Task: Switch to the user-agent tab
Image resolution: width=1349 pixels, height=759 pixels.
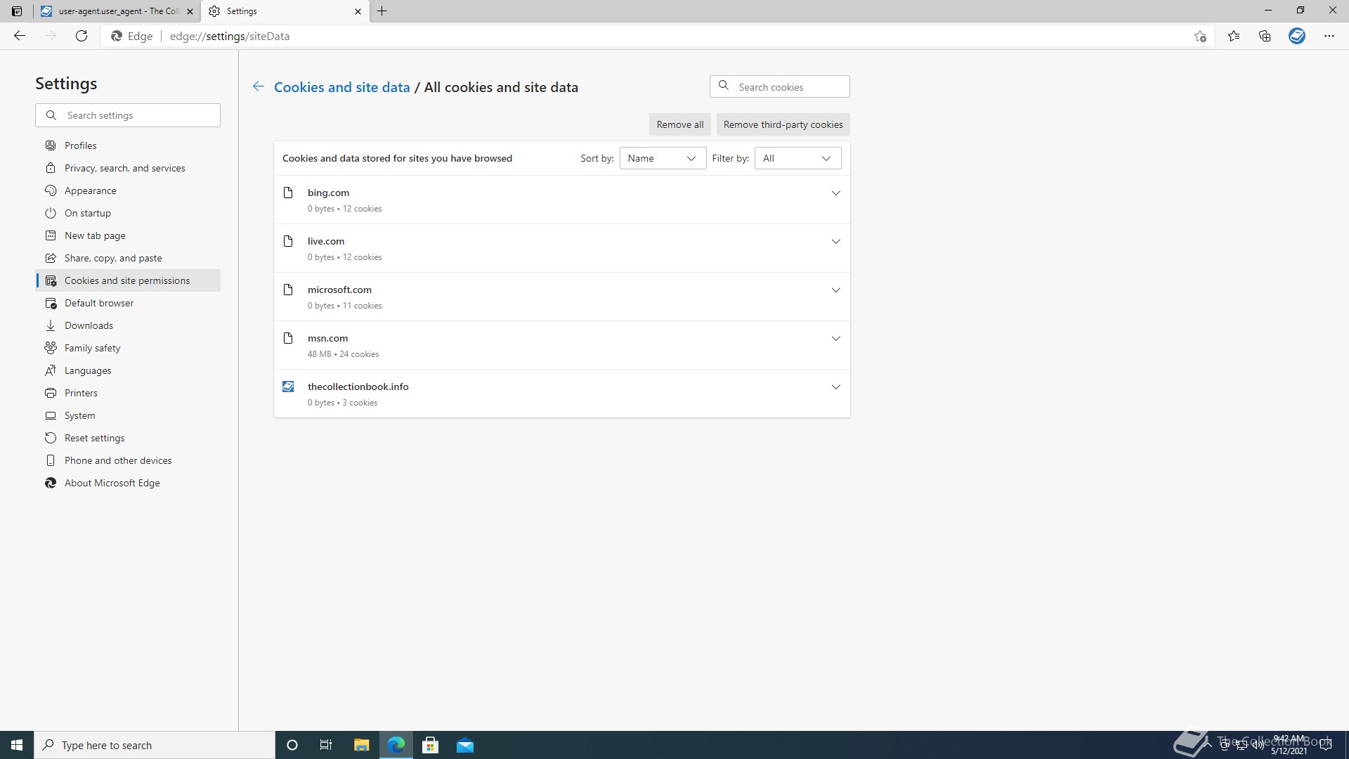Action: tap(117, 11)
